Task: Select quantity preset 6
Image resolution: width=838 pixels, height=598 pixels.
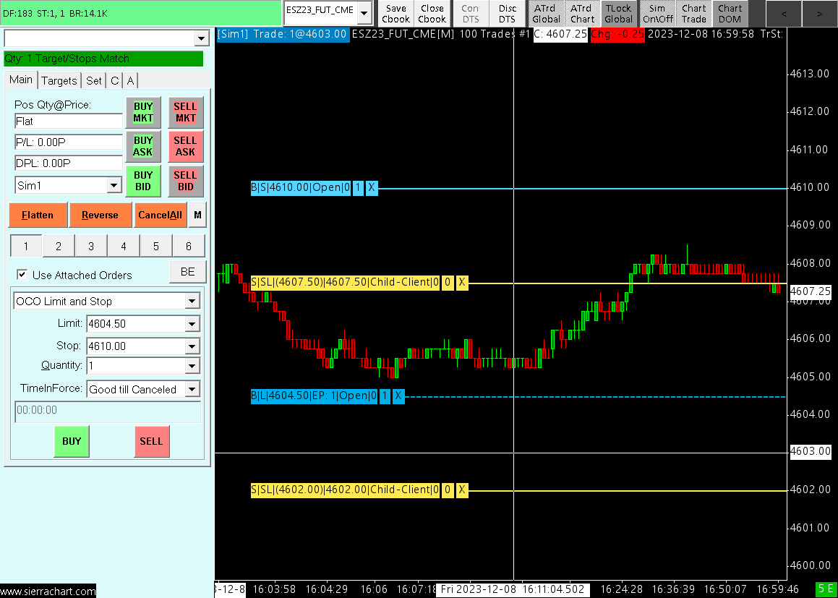Action: pos(189,247)
